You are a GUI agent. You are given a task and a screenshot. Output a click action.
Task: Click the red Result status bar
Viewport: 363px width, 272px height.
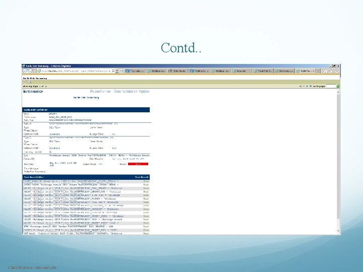[x=138, y=164]
